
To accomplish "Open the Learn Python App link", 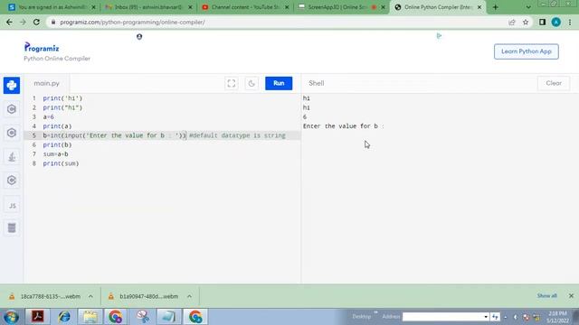I will pos(527,51).
